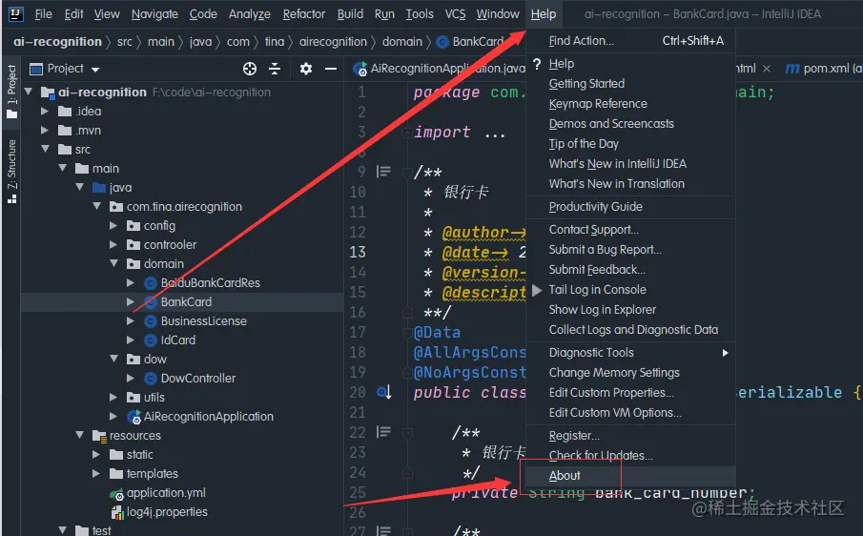Open the VCS menu

(x=455, y=13)
